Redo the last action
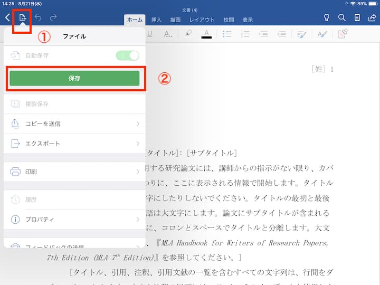Viewport: 380px width, 285px height. (x=53, y=17)
